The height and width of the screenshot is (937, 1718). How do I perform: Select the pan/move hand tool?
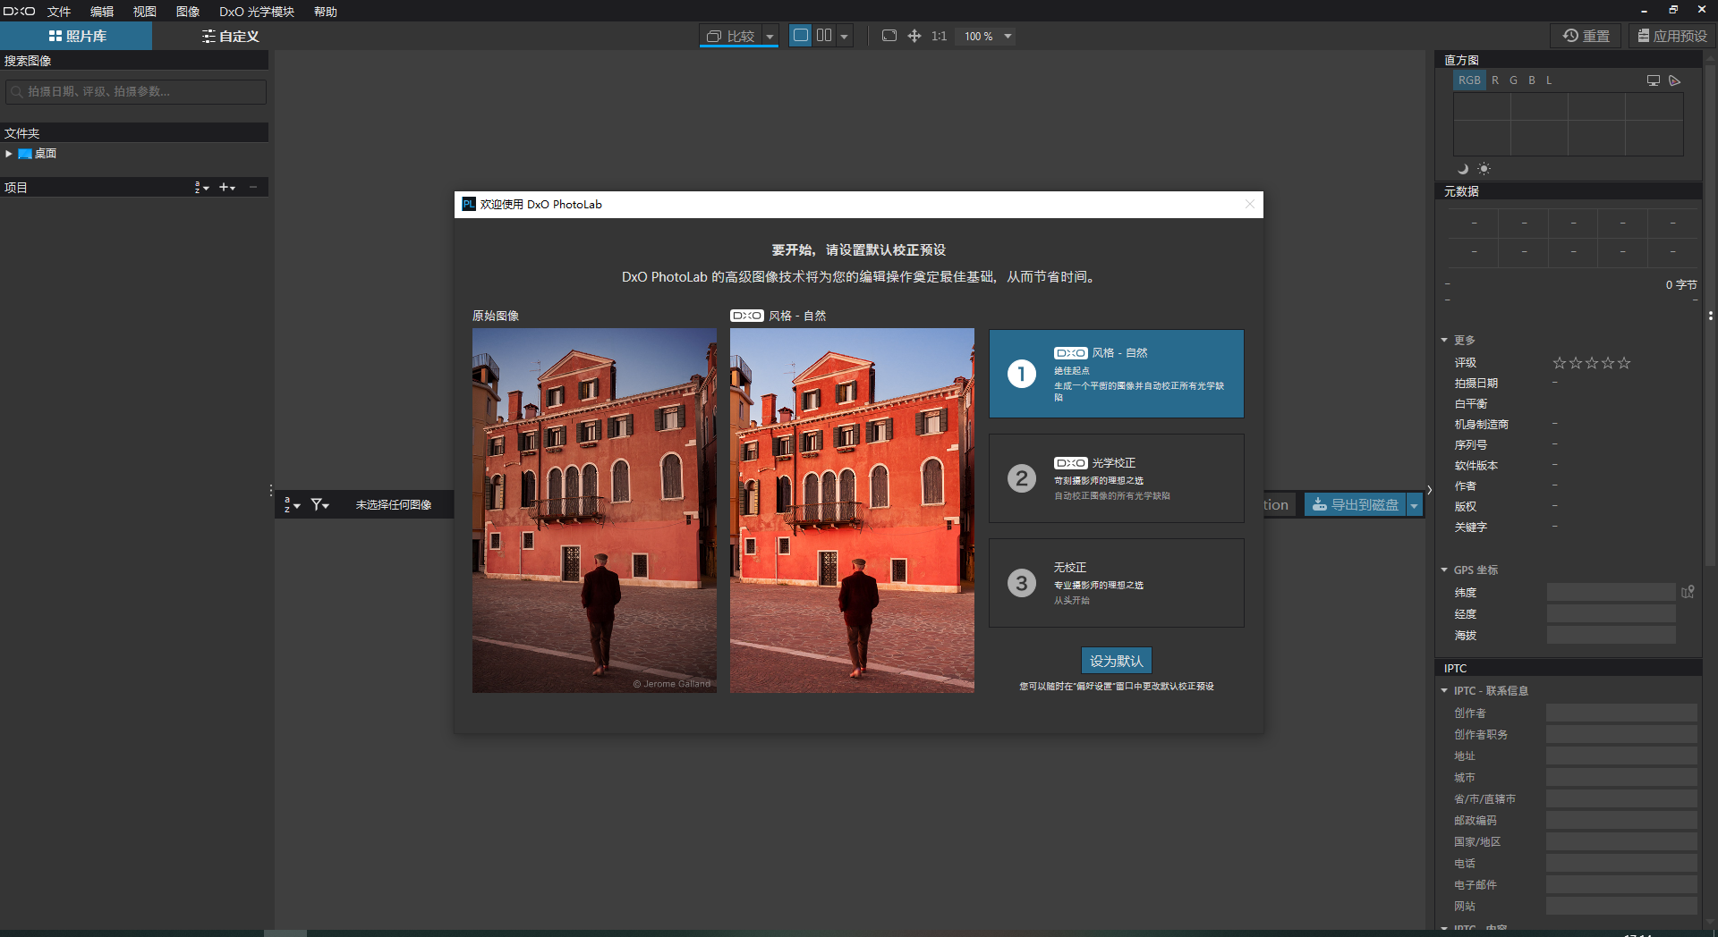(x=914, y=36)
